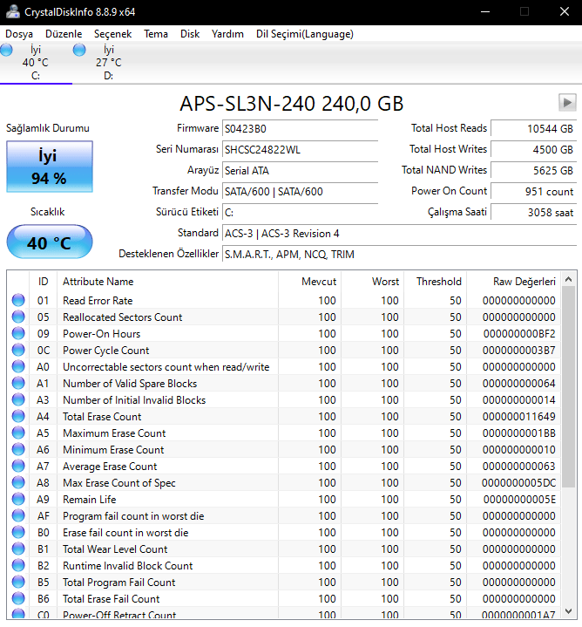The width and height of the screenshot is (582, 627).
Task: Click the D: drive status orb icon
Action: (80, 51)
